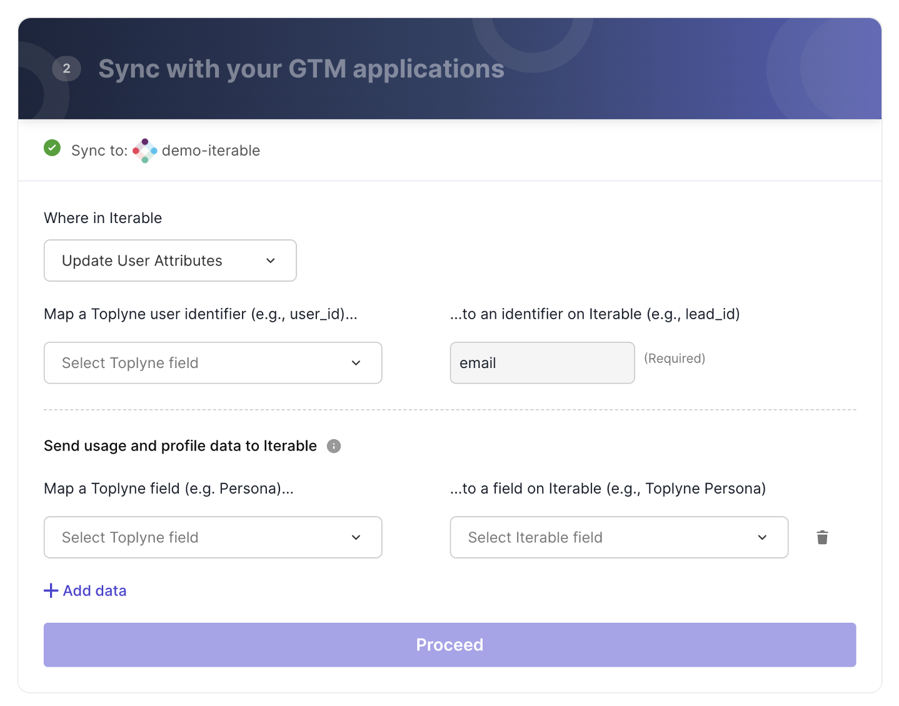This screenshot has width=899, height=706.
Task: Open the Update User Attributes dropdown
Action: tap(170, 261)
